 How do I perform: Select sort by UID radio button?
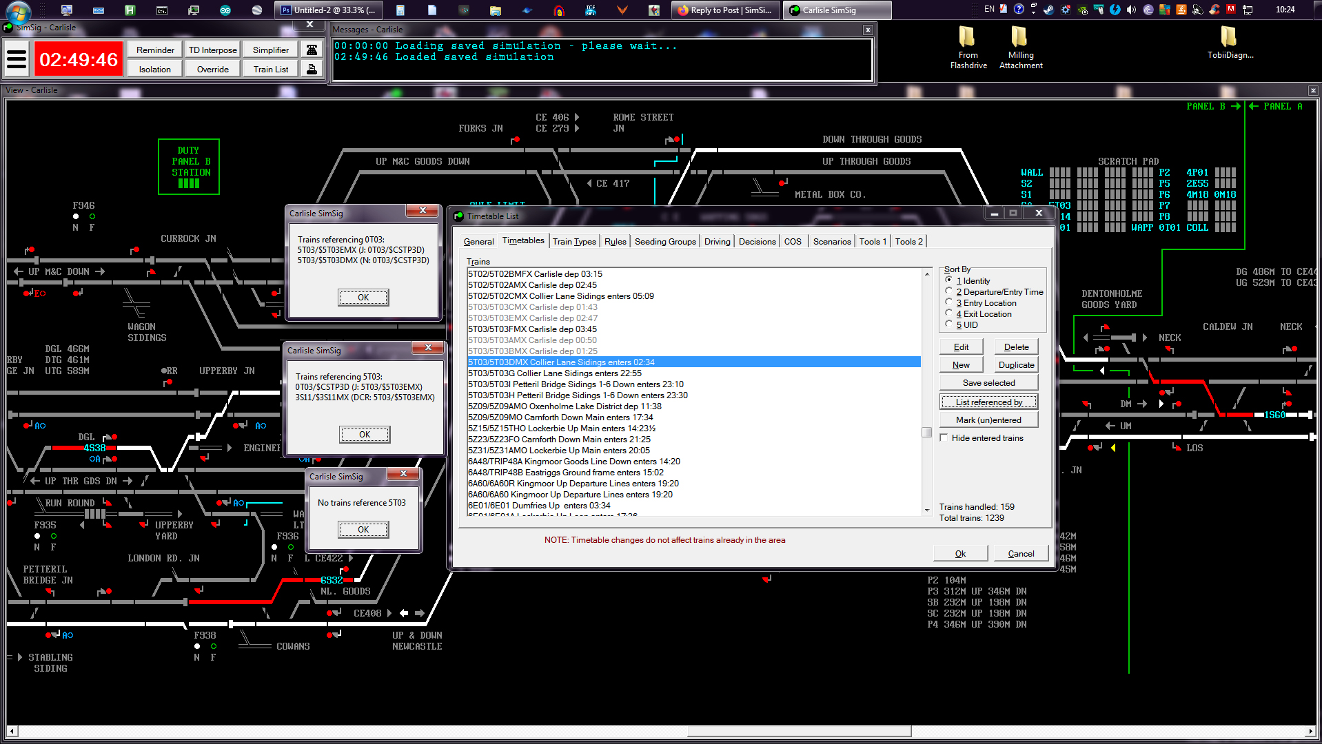(x=949, y=324)
